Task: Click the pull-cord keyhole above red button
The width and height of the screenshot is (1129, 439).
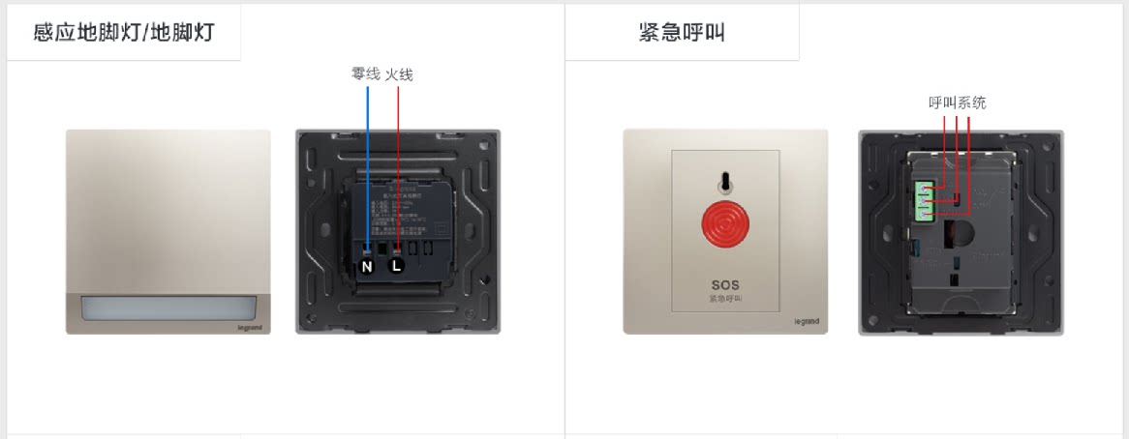Action: point(725,183)
